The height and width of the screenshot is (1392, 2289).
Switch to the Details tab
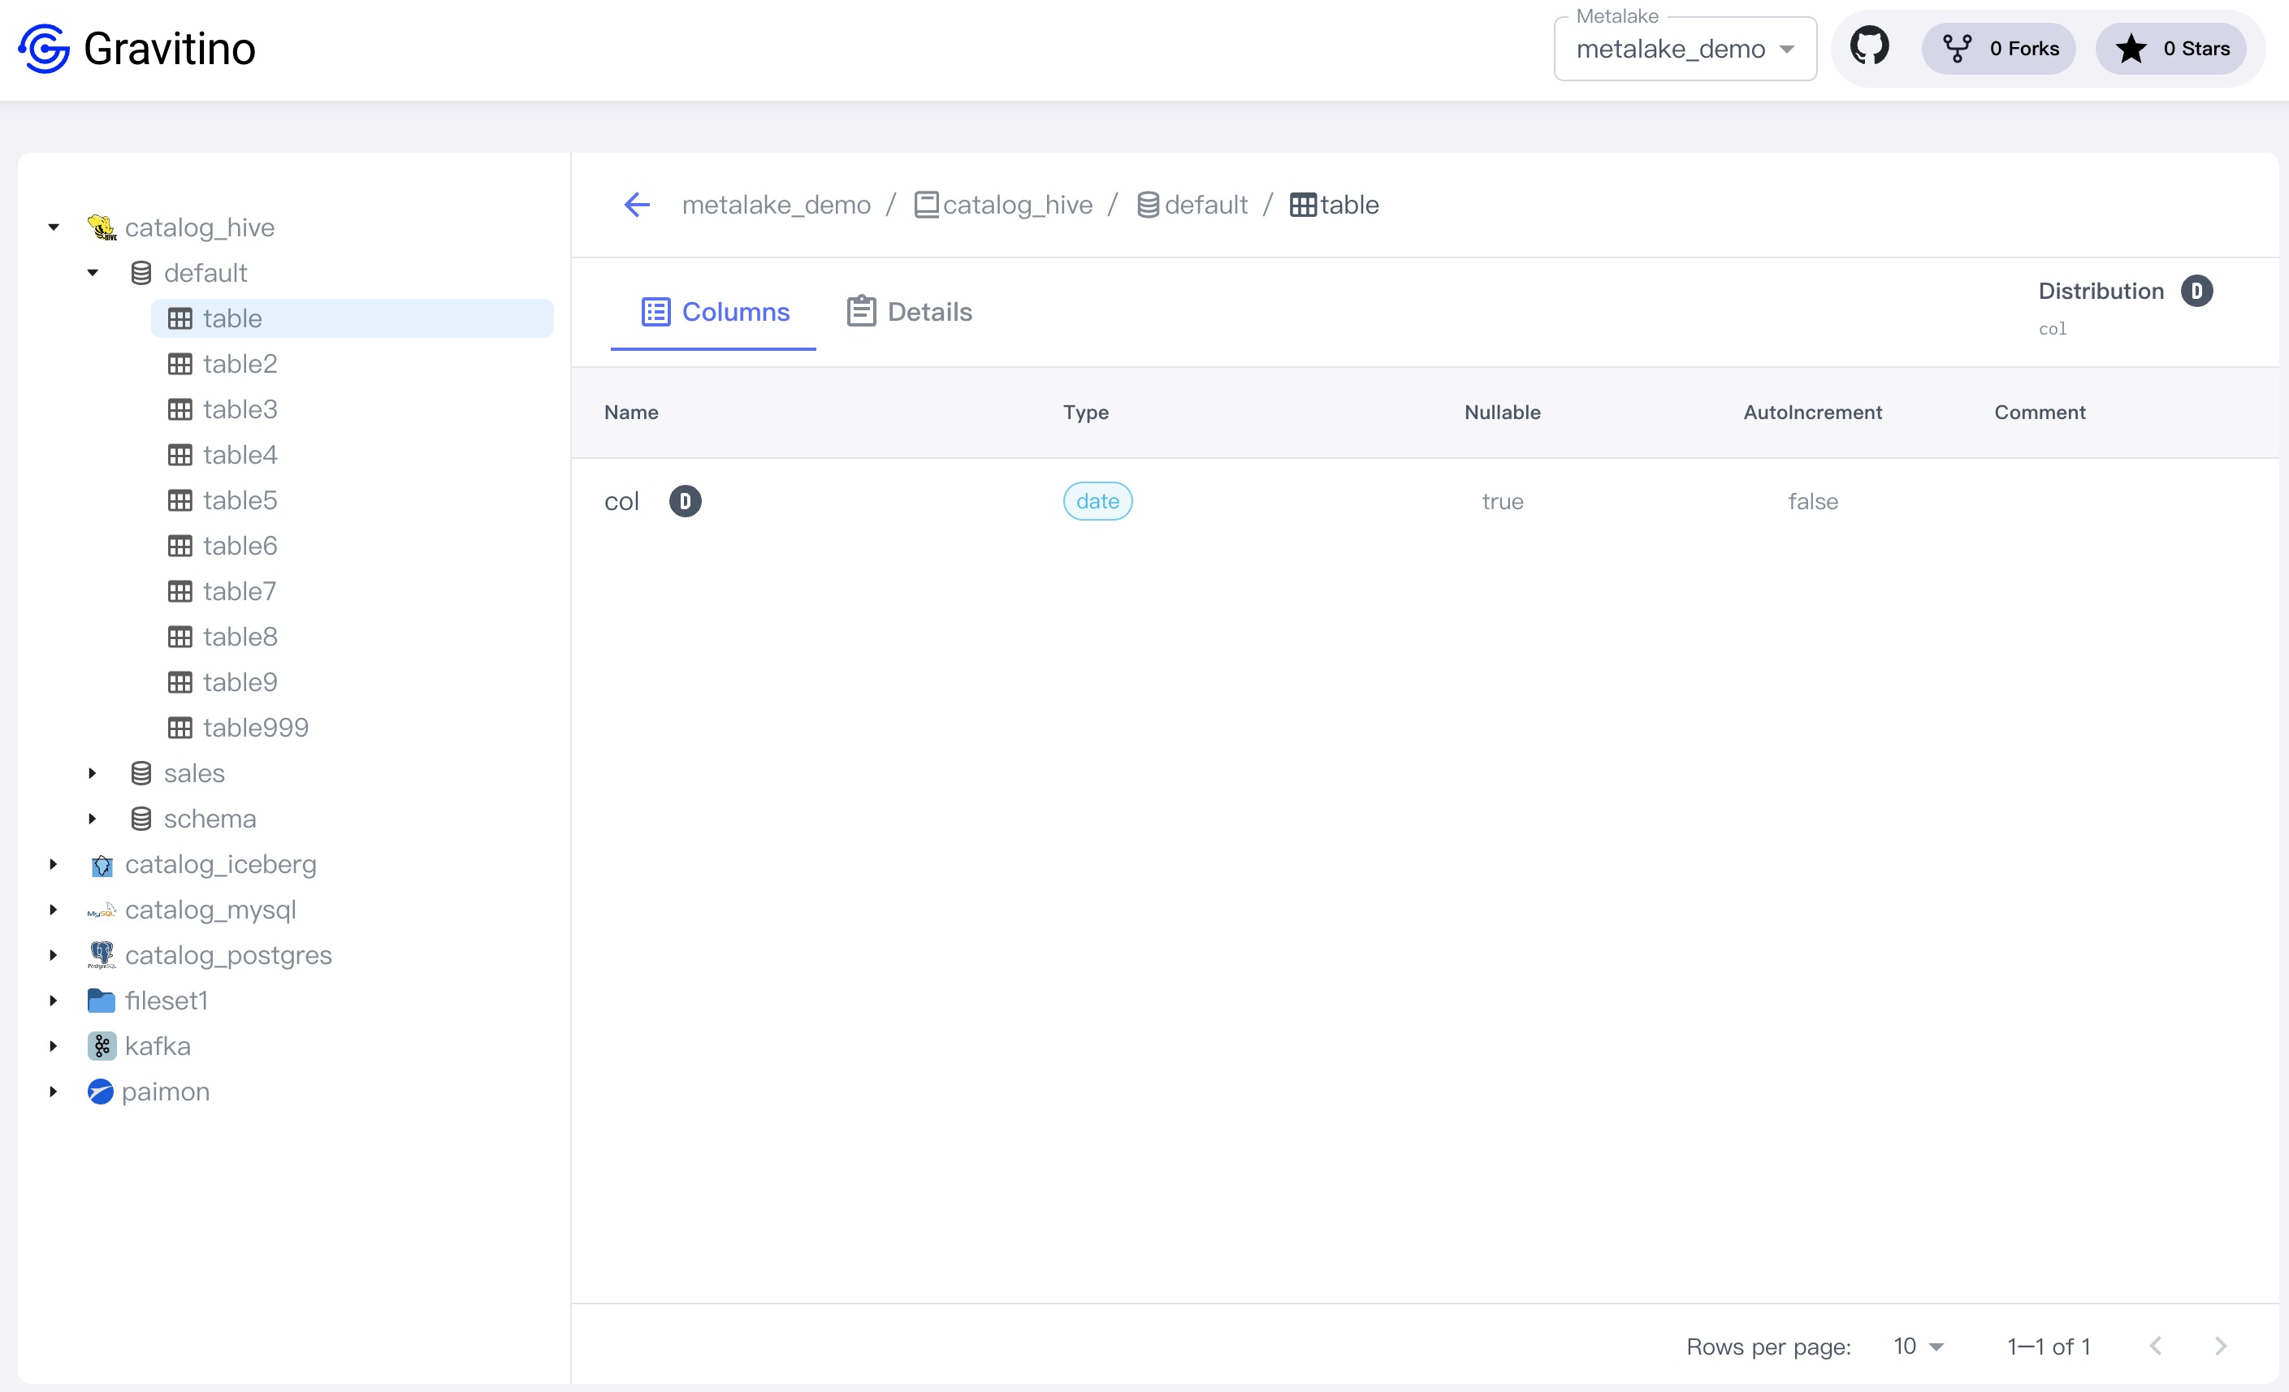(x=910, y=312)
